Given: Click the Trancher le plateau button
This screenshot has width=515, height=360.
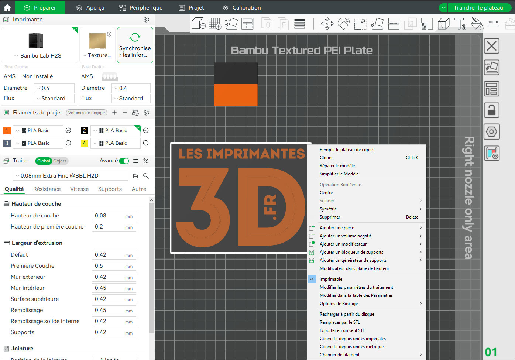Looking at the screenshot, I should [478, 8].
